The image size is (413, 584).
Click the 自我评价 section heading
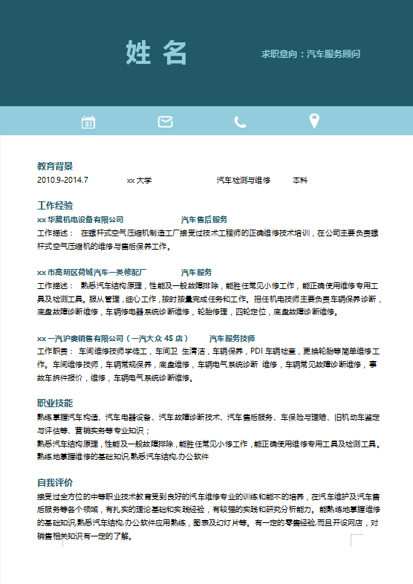(x=55, y=483)
